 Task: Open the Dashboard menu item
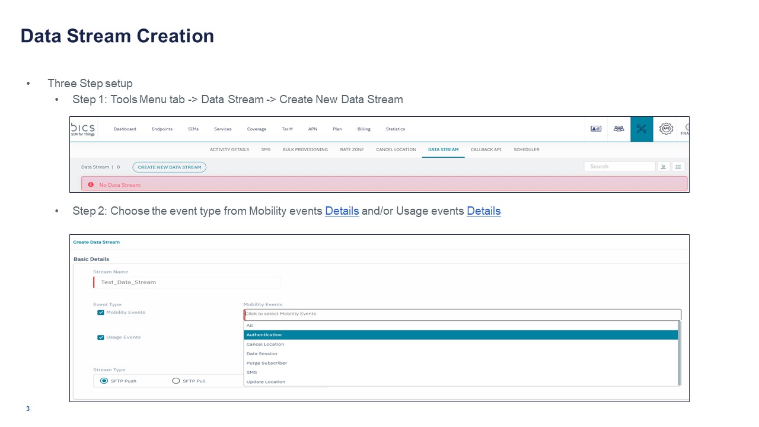tap(125, 129)
